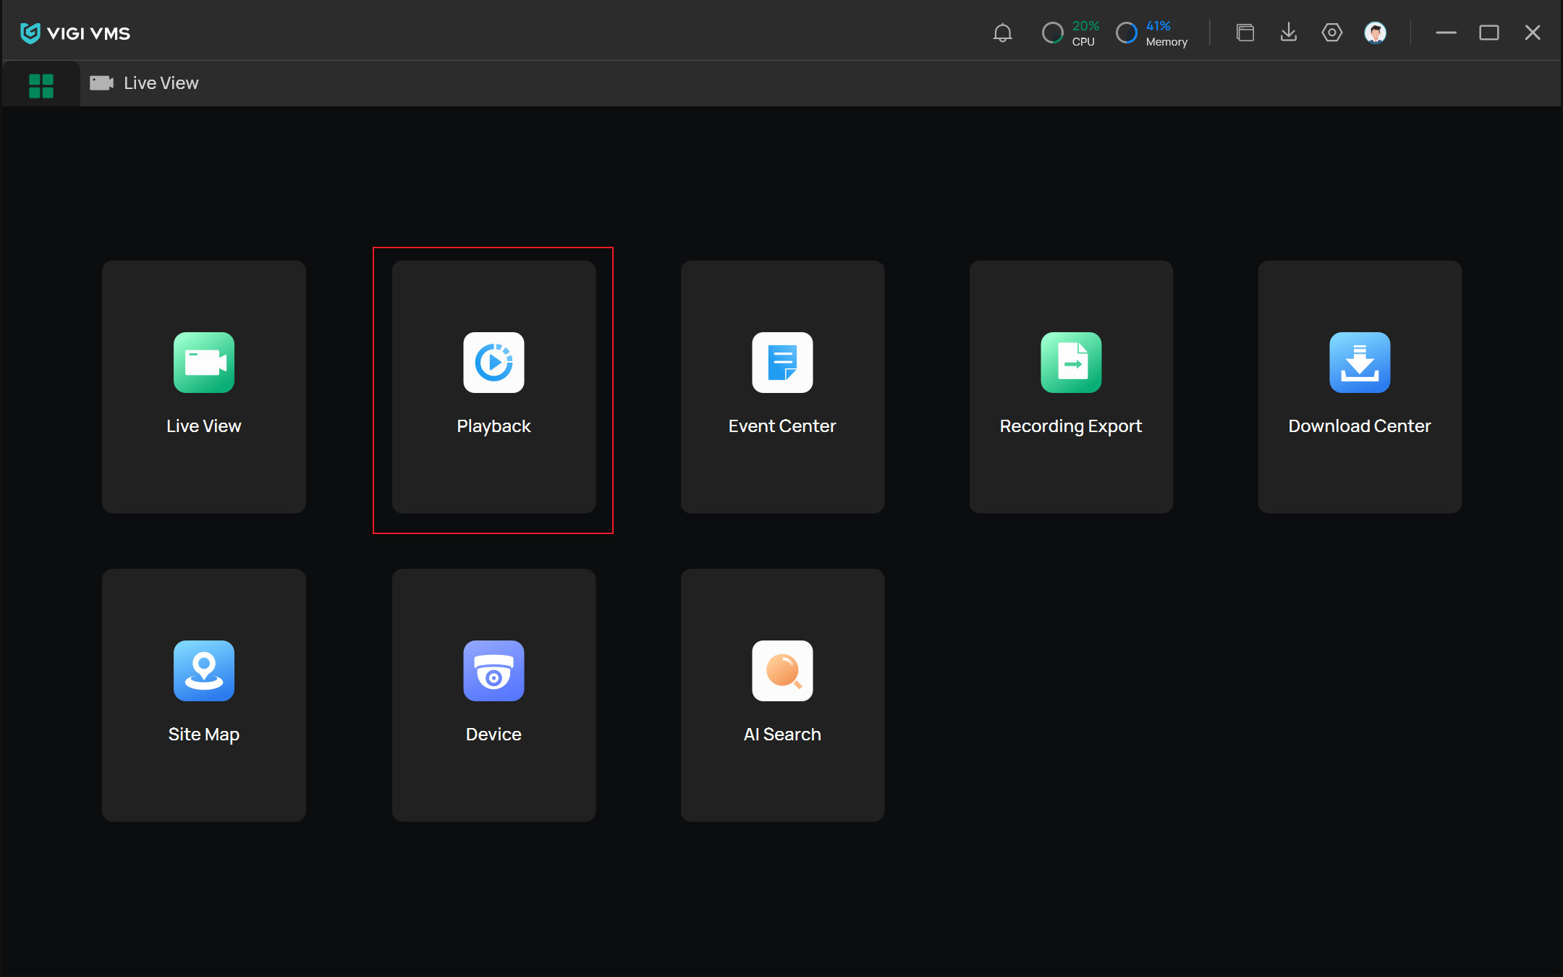The image size is (1563, 977).
Task: Open the Download Center tile
Action: [x=1359, y=386]
